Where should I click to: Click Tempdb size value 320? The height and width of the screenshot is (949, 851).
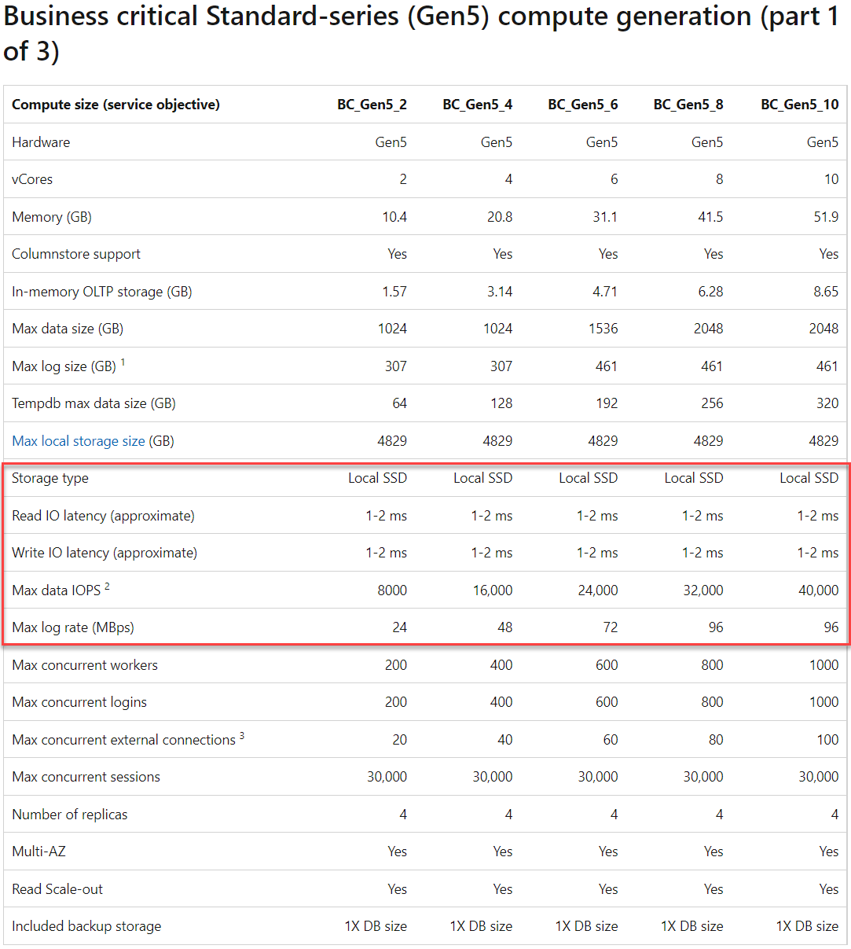(x=827, y=403)
